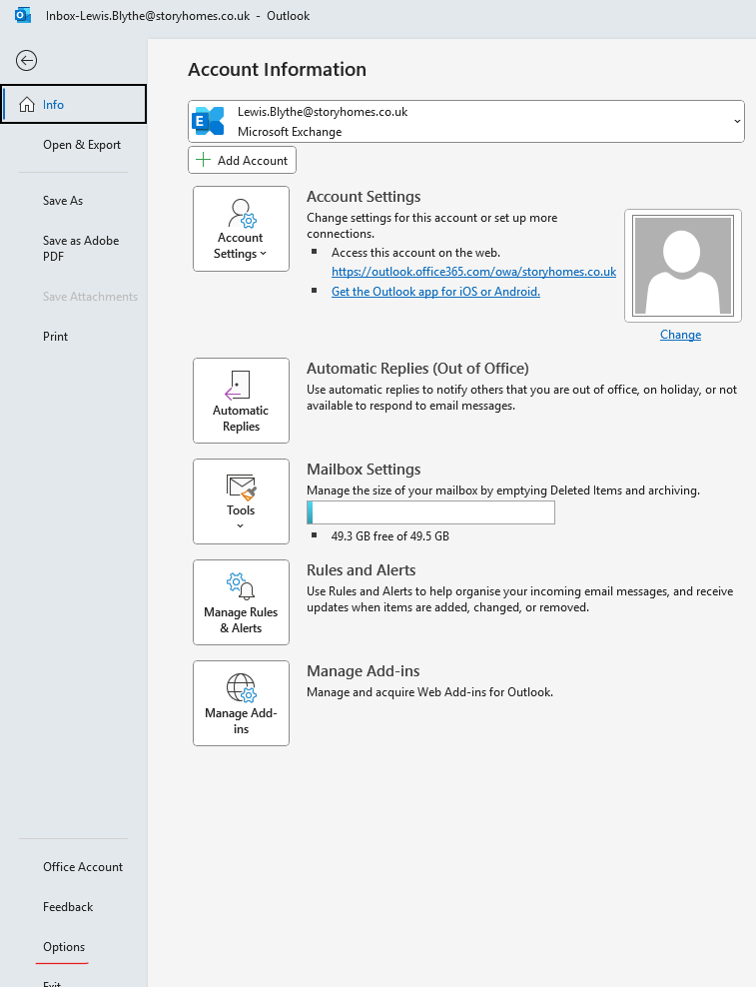The width and height of the screenshot is (756, 987).
Task: Open the Print page
Action: [x=55, y=337]
